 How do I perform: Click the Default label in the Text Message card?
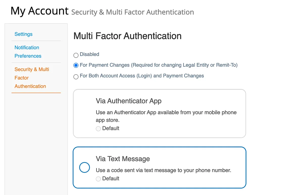pos(111,178)
